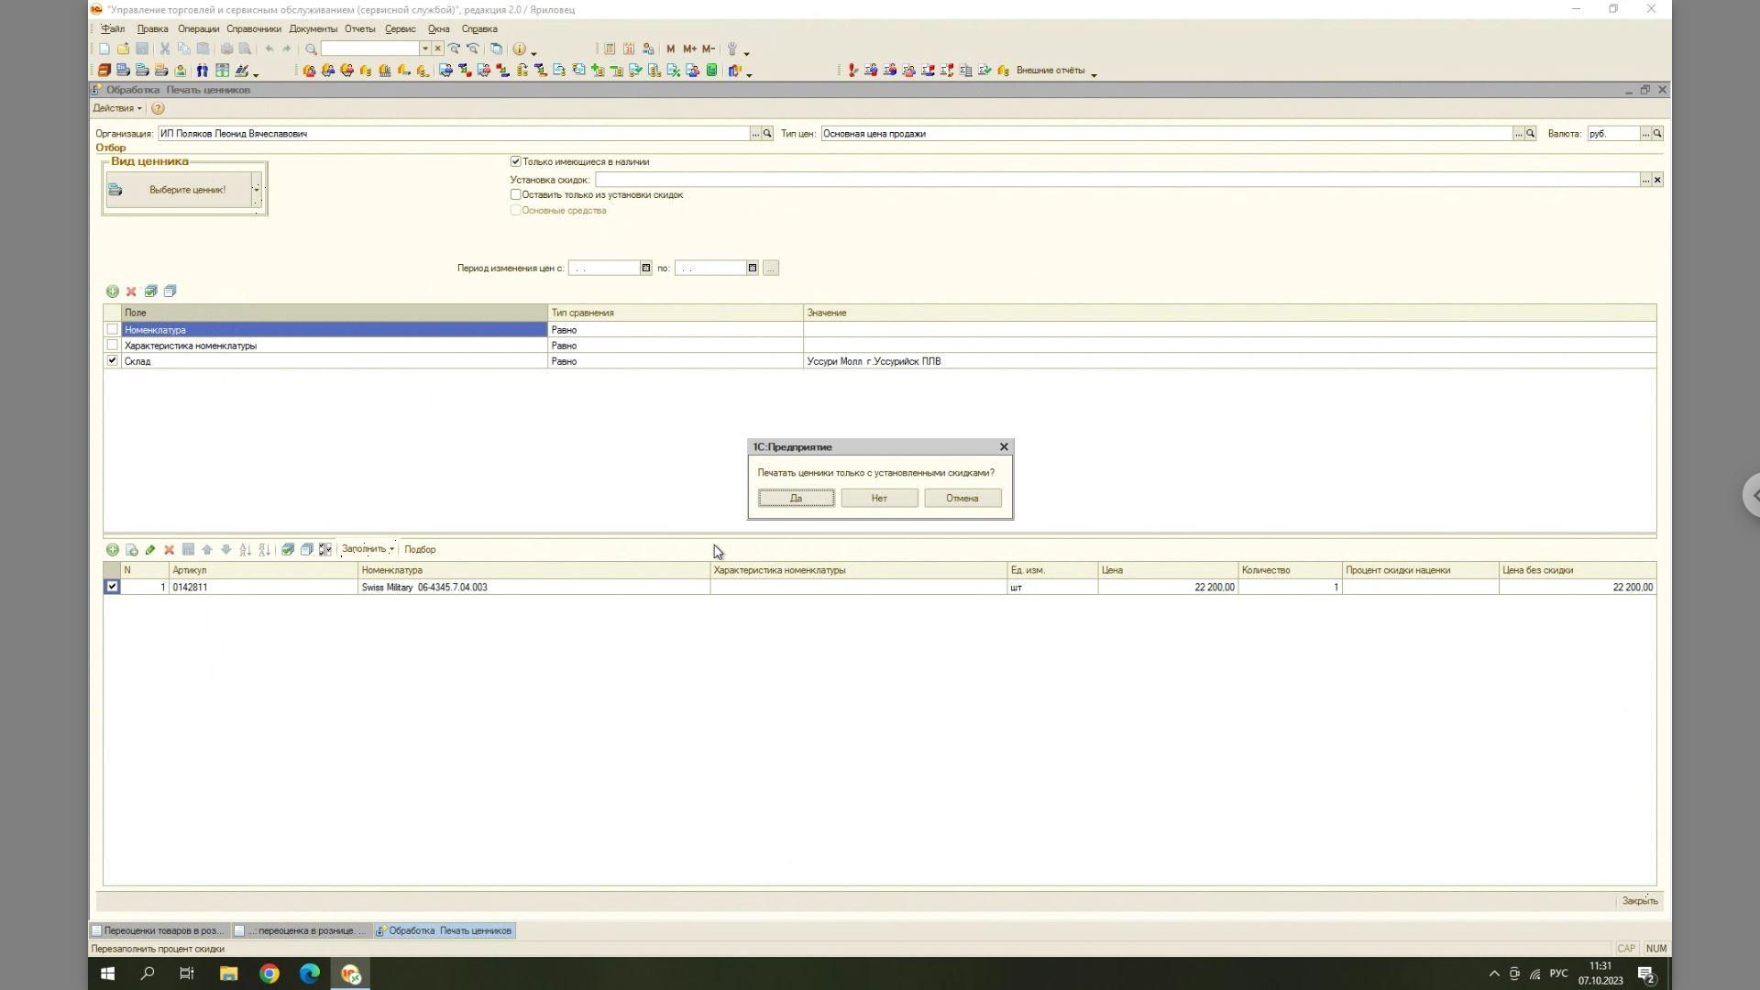Click check all rows icon in goods toolbar
The height and width of the screenshot is (990, 1760).
287,550
